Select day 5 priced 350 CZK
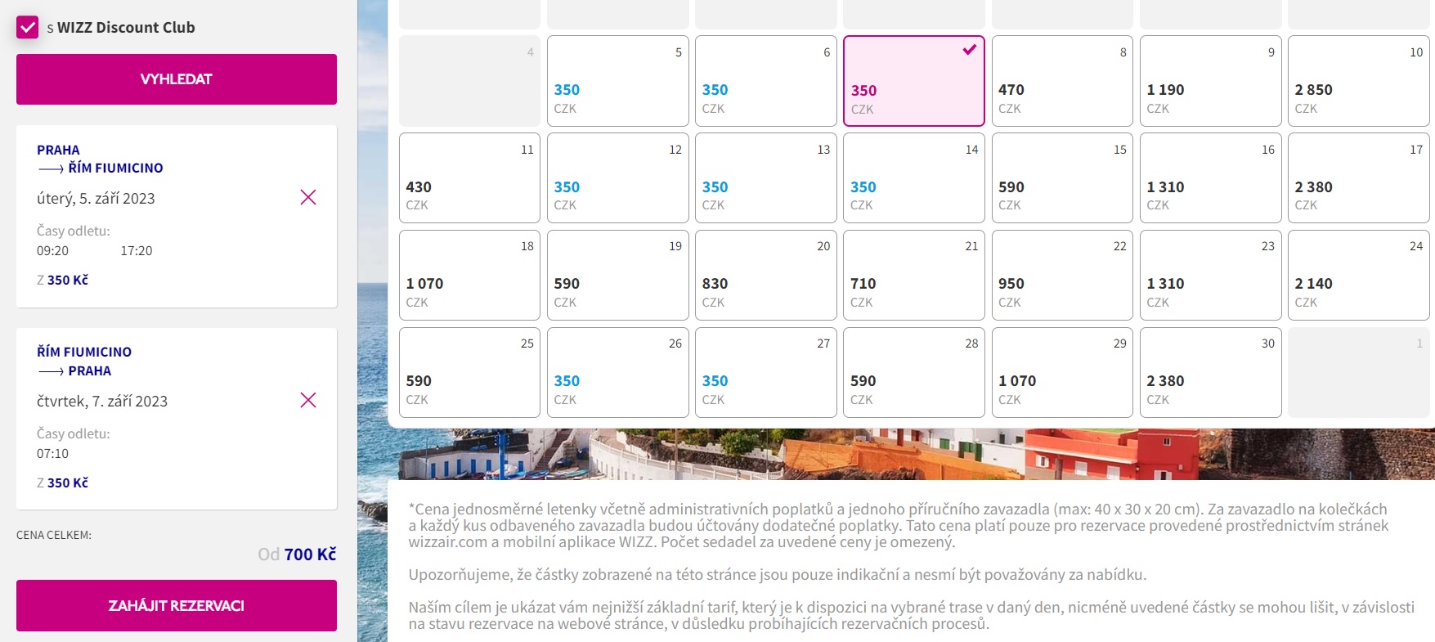1435x642 pixels. pyautogui.click(x=618, y=81)
